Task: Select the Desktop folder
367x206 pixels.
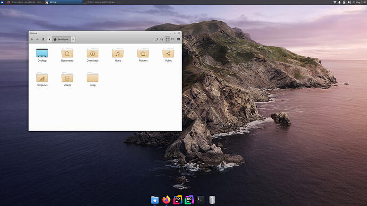Action: click(x=42, y=55)
